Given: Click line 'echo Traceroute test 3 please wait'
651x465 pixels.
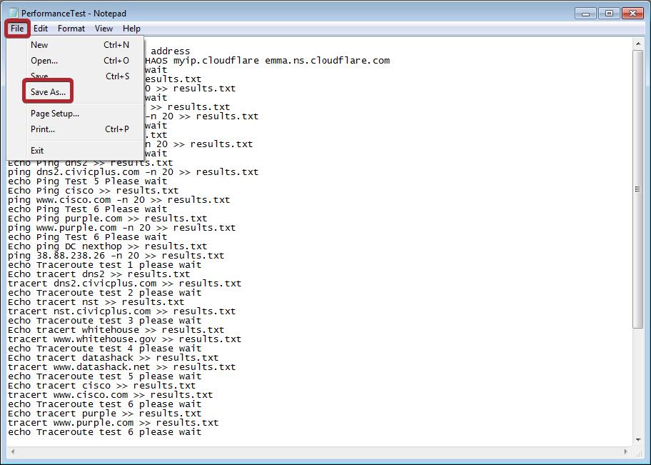Looking at the screenshot, I should [x=105, y=321].
